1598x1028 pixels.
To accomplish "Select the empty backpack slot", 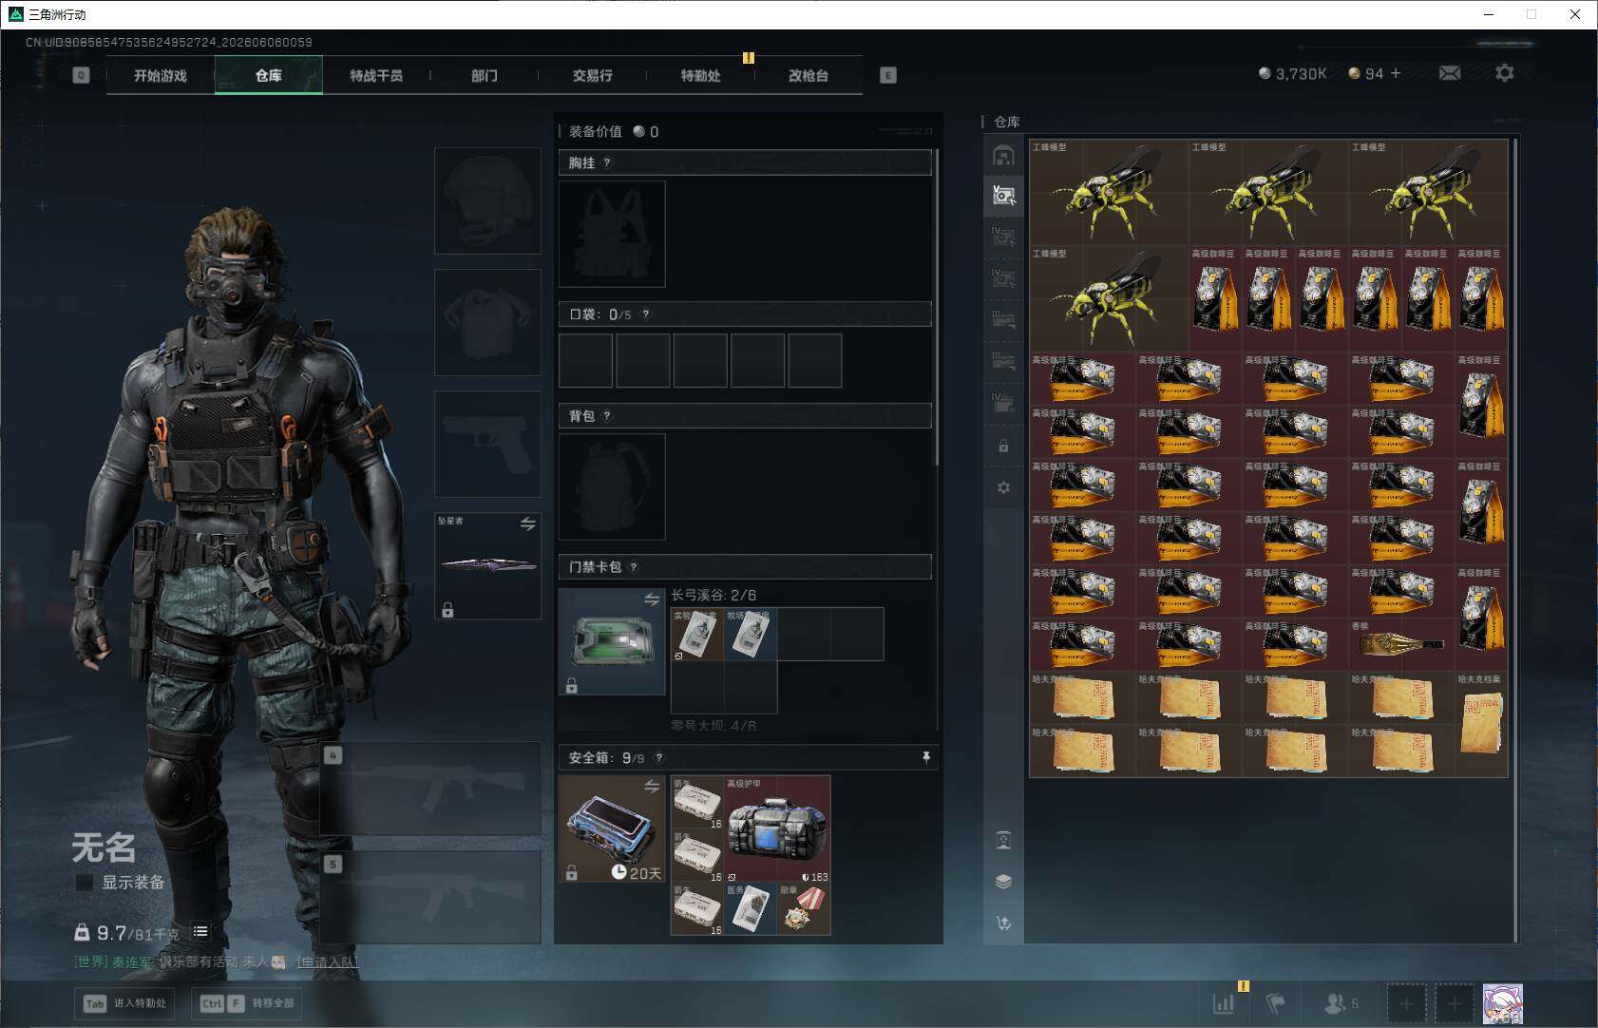I will click(x=612, y=486).
